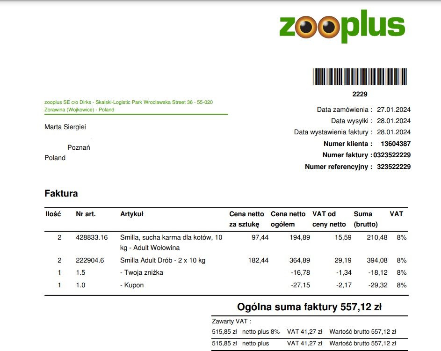Click the Zawarty VAT label

click(x=231, y=321)
